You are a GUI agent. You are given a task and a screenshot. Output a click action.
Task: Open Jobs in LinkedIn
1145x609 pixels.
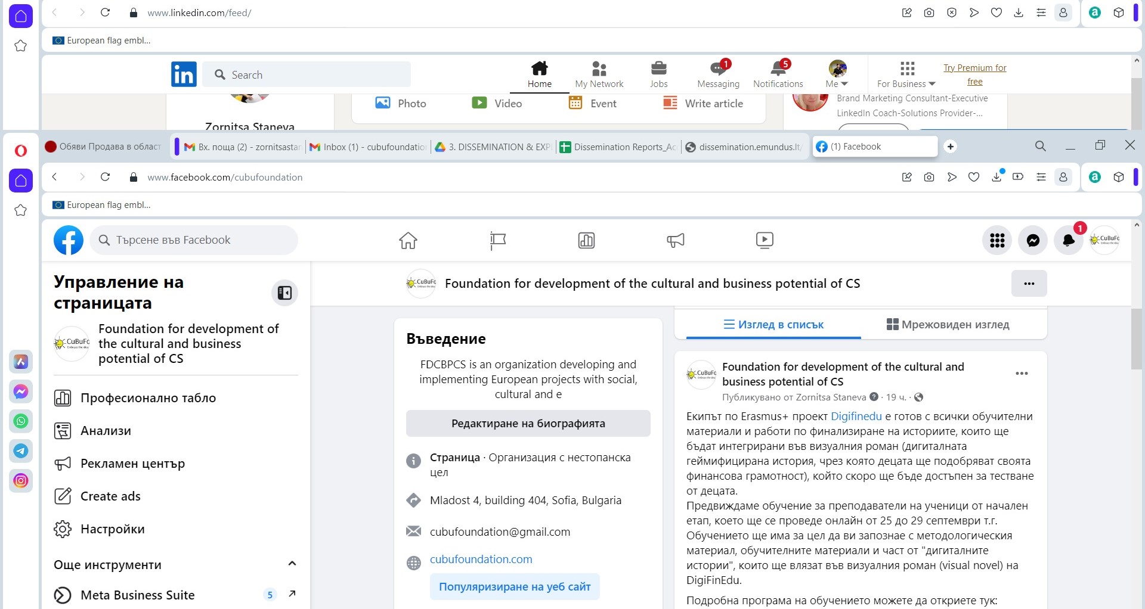[658, 74]
